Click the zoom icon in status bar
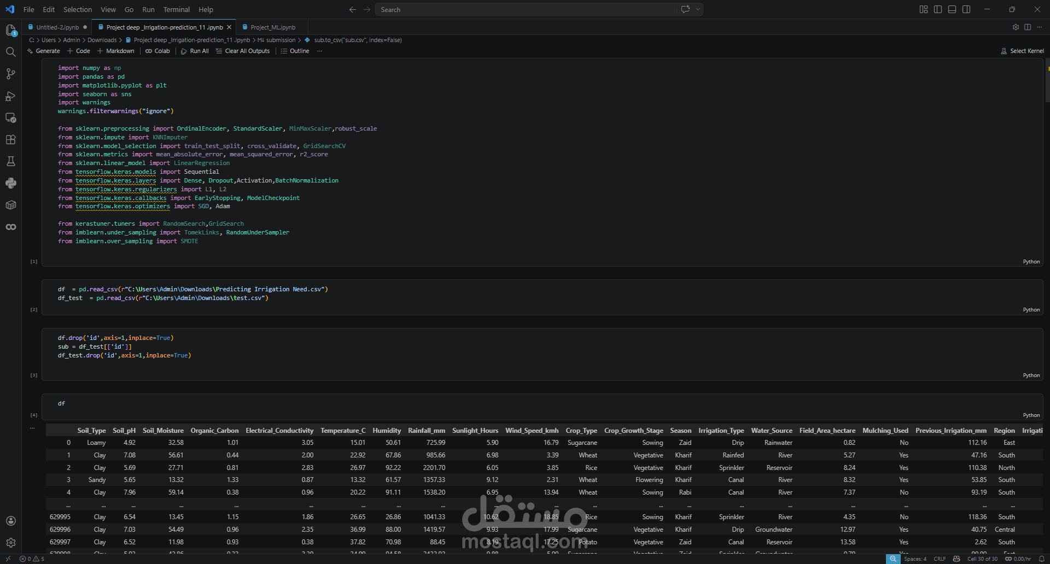 tap(892, 559)
